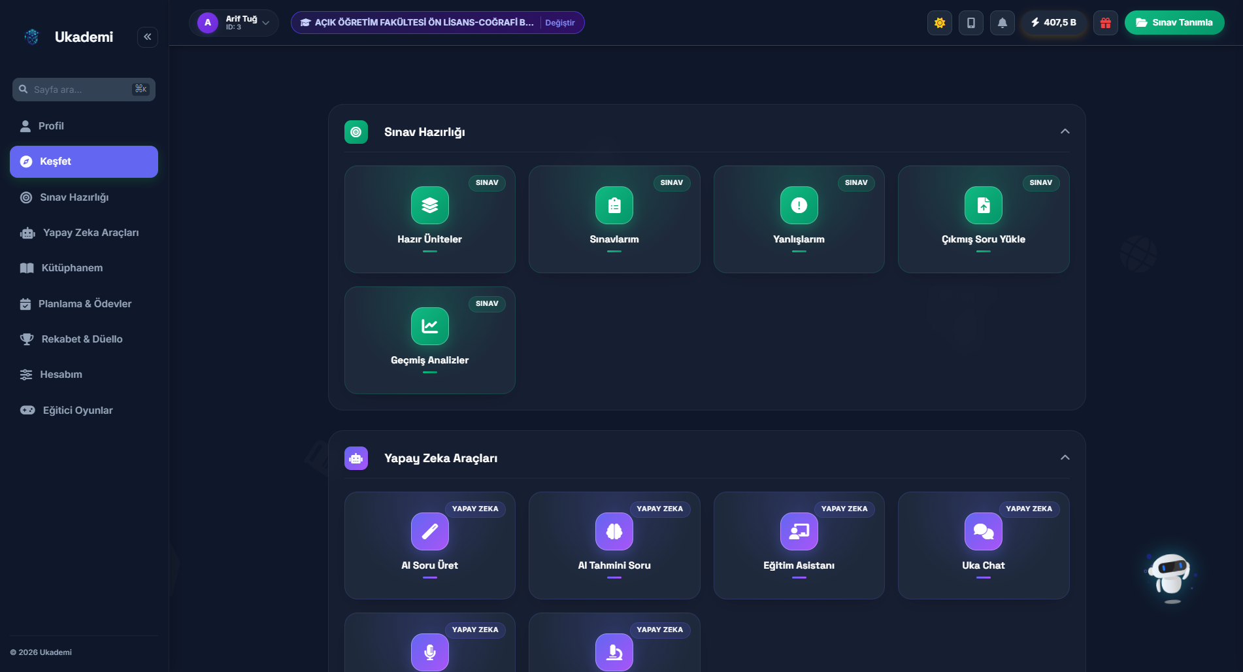Open Yapay Zeka Araçları sidebar item

click(84, 233)
